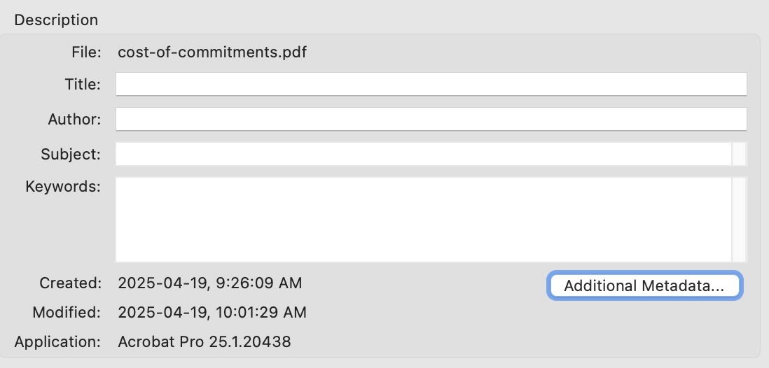
Task: Click the Author input field
Action: [431, 119]
